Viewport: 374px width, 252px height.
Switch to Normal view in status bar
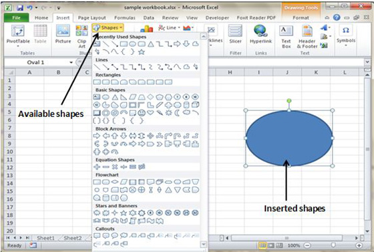(x=262, y=245)
